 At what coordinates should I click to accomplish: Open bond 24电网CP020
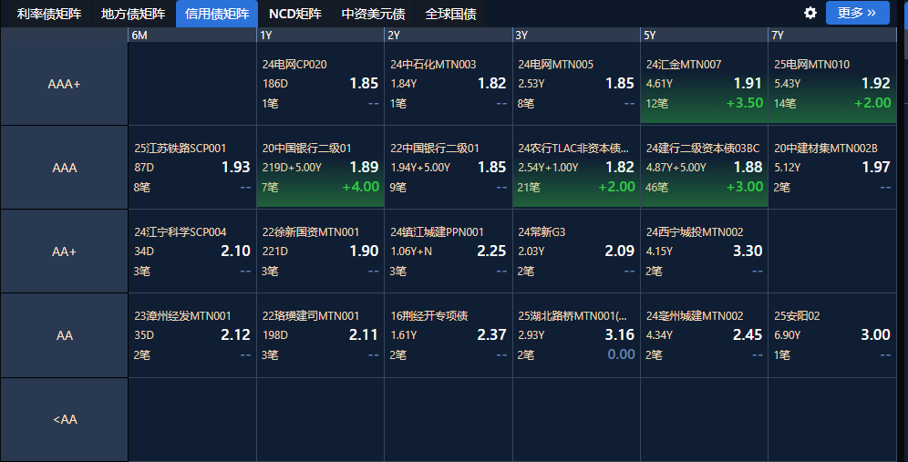click(294, 65)
